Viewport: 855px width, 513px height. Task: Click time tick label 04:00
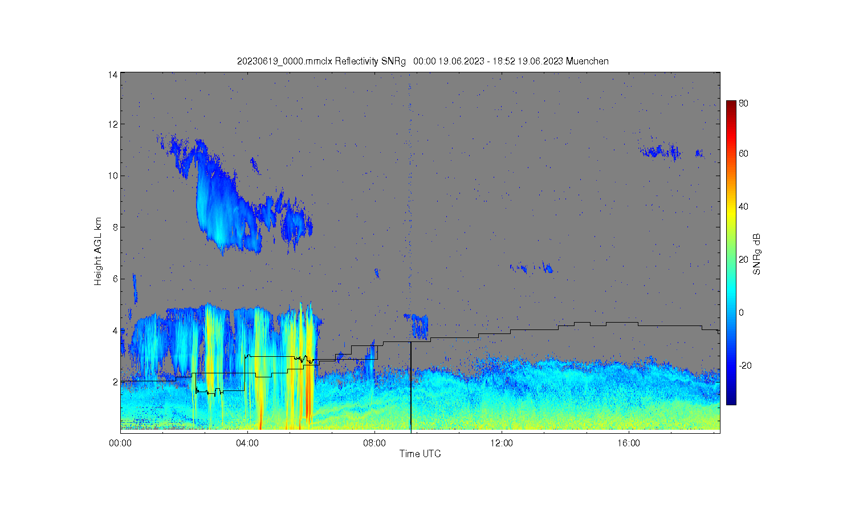click(x=247, y=443)
